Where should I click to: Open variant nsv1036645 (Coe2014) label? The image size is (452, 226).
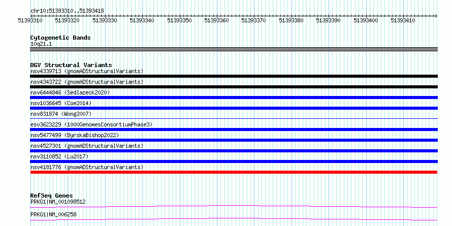tap(61, 103)
